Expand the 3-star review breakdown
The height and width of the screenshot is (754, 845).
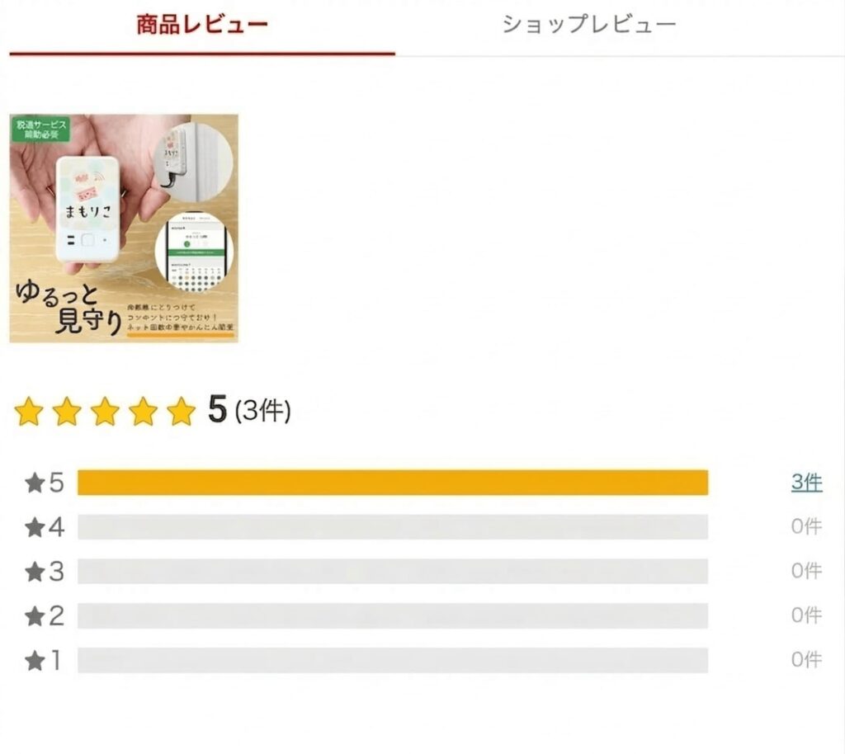click(x=392, y=570)
